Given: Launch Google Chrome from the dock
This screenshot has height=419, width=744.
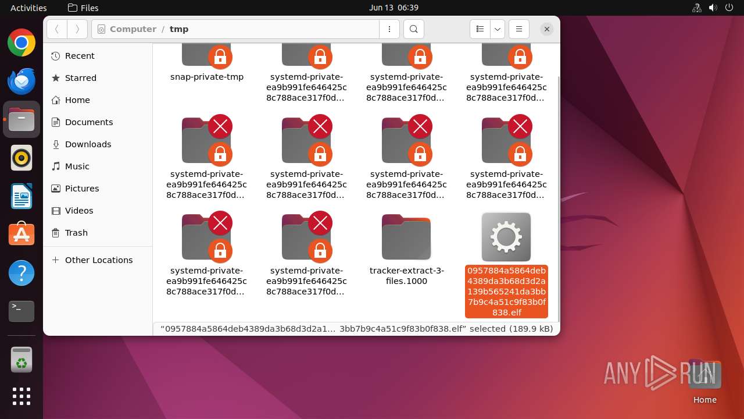Looking at the screenshot, I should pyautogui.click(x=22, y=43).
